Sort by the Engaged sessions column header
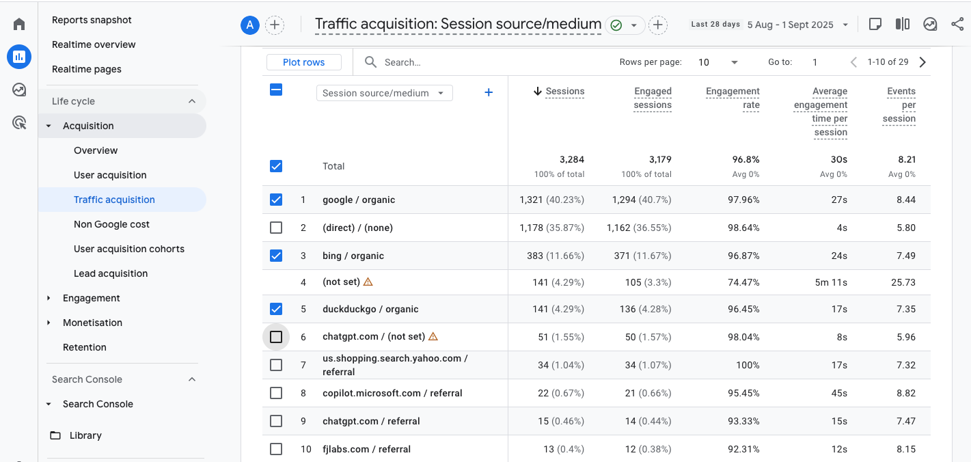The image size is (971, 462). [653, 98]
